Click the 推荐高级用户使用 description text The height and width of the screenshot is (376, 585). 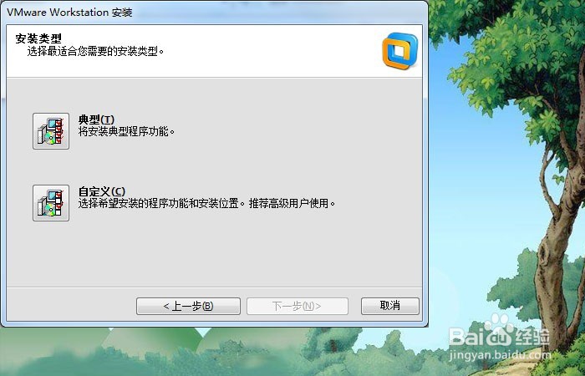(292, 203)
